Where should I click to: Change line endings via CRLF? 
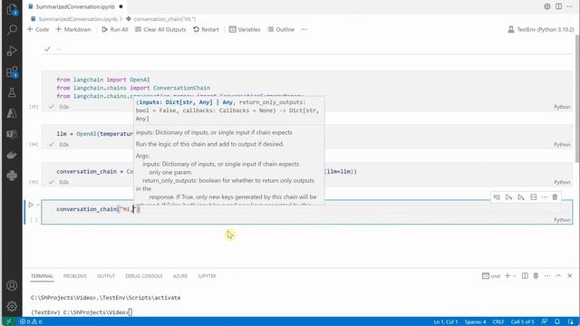pos(498,321)
